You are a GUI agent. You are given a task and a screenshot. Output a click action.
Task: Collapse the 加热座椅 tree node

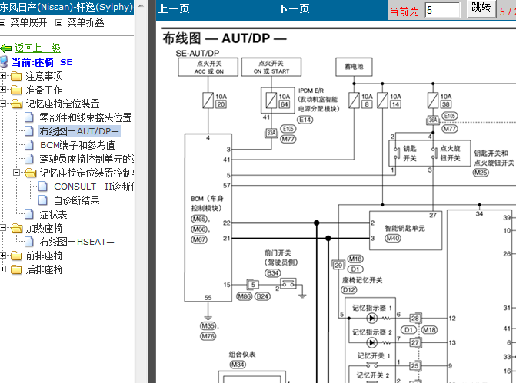2,228
